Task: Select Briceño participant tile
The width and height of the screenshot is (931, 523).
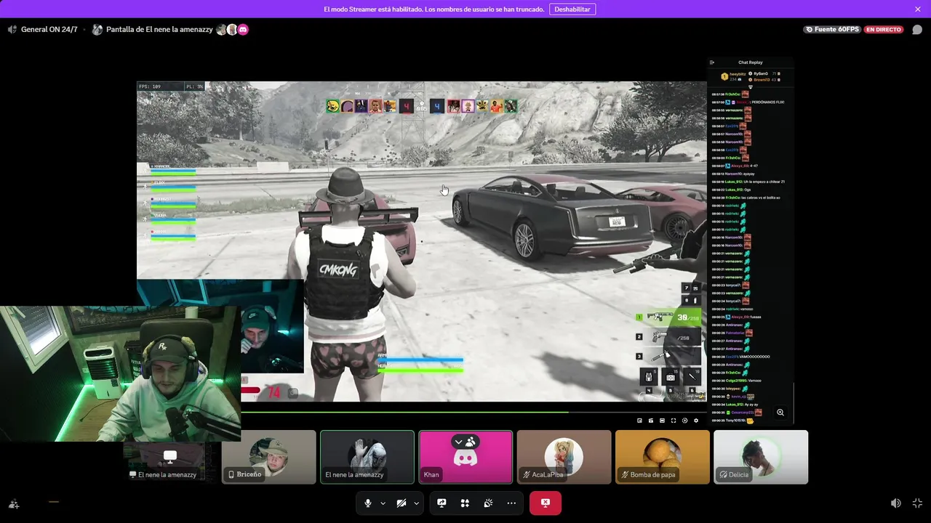Action: (269, 457)
